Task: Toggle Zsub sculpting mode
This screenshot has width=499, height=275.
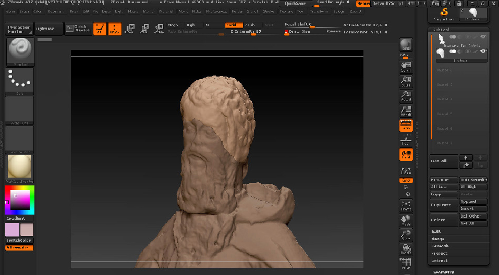Action: coord(253,25)
